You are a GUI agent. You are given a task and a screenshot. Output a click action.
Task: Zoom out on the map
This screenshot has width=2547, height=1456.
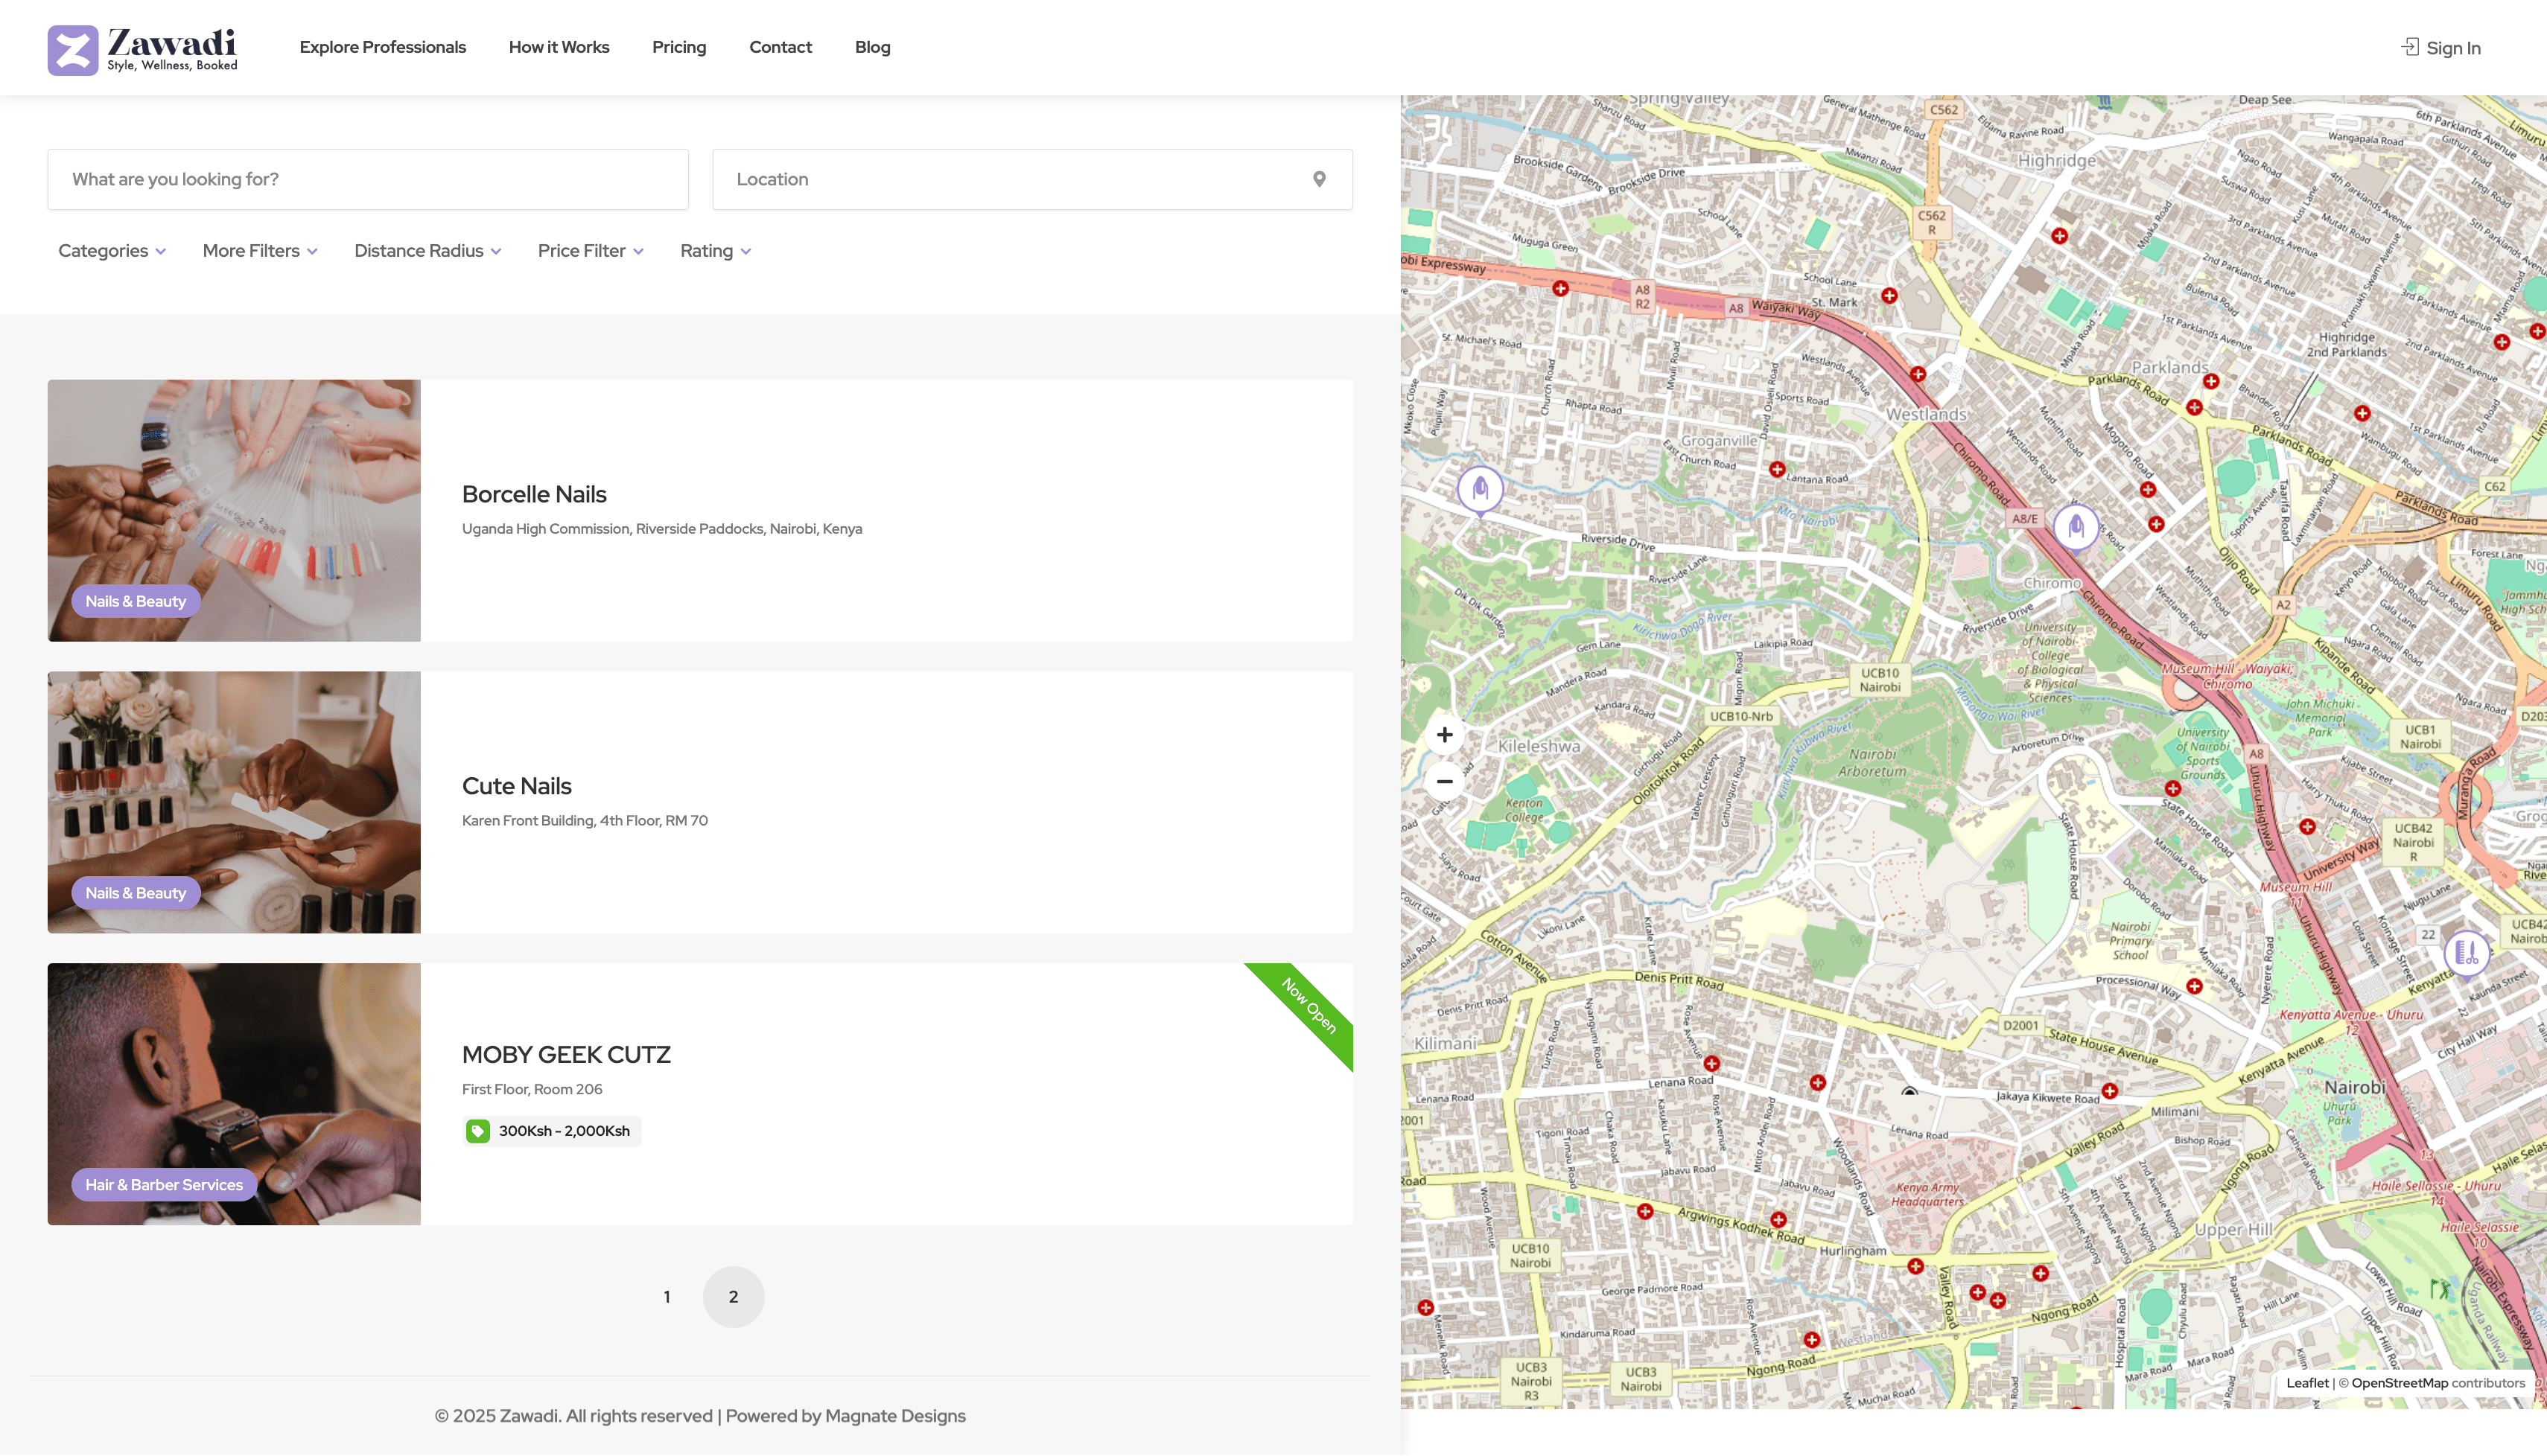point(1443,781)
